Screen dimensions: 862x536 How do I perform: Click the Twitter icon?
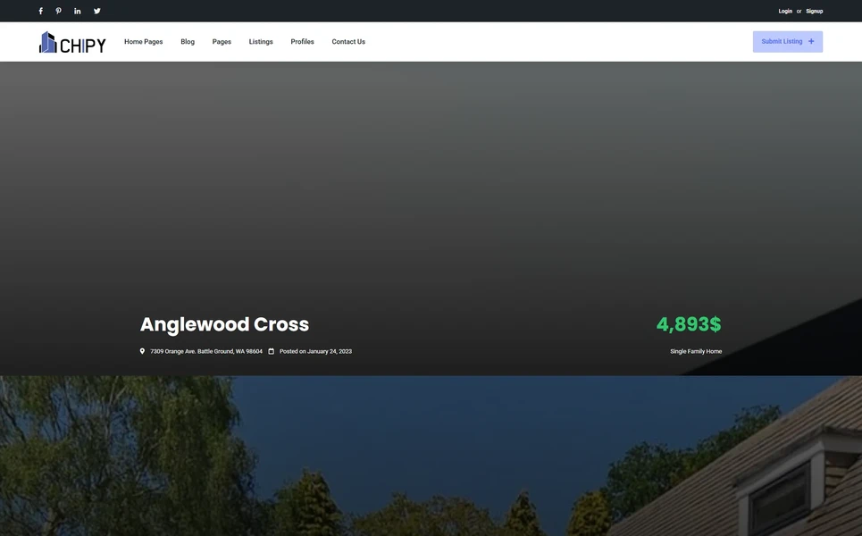(96, 11)
